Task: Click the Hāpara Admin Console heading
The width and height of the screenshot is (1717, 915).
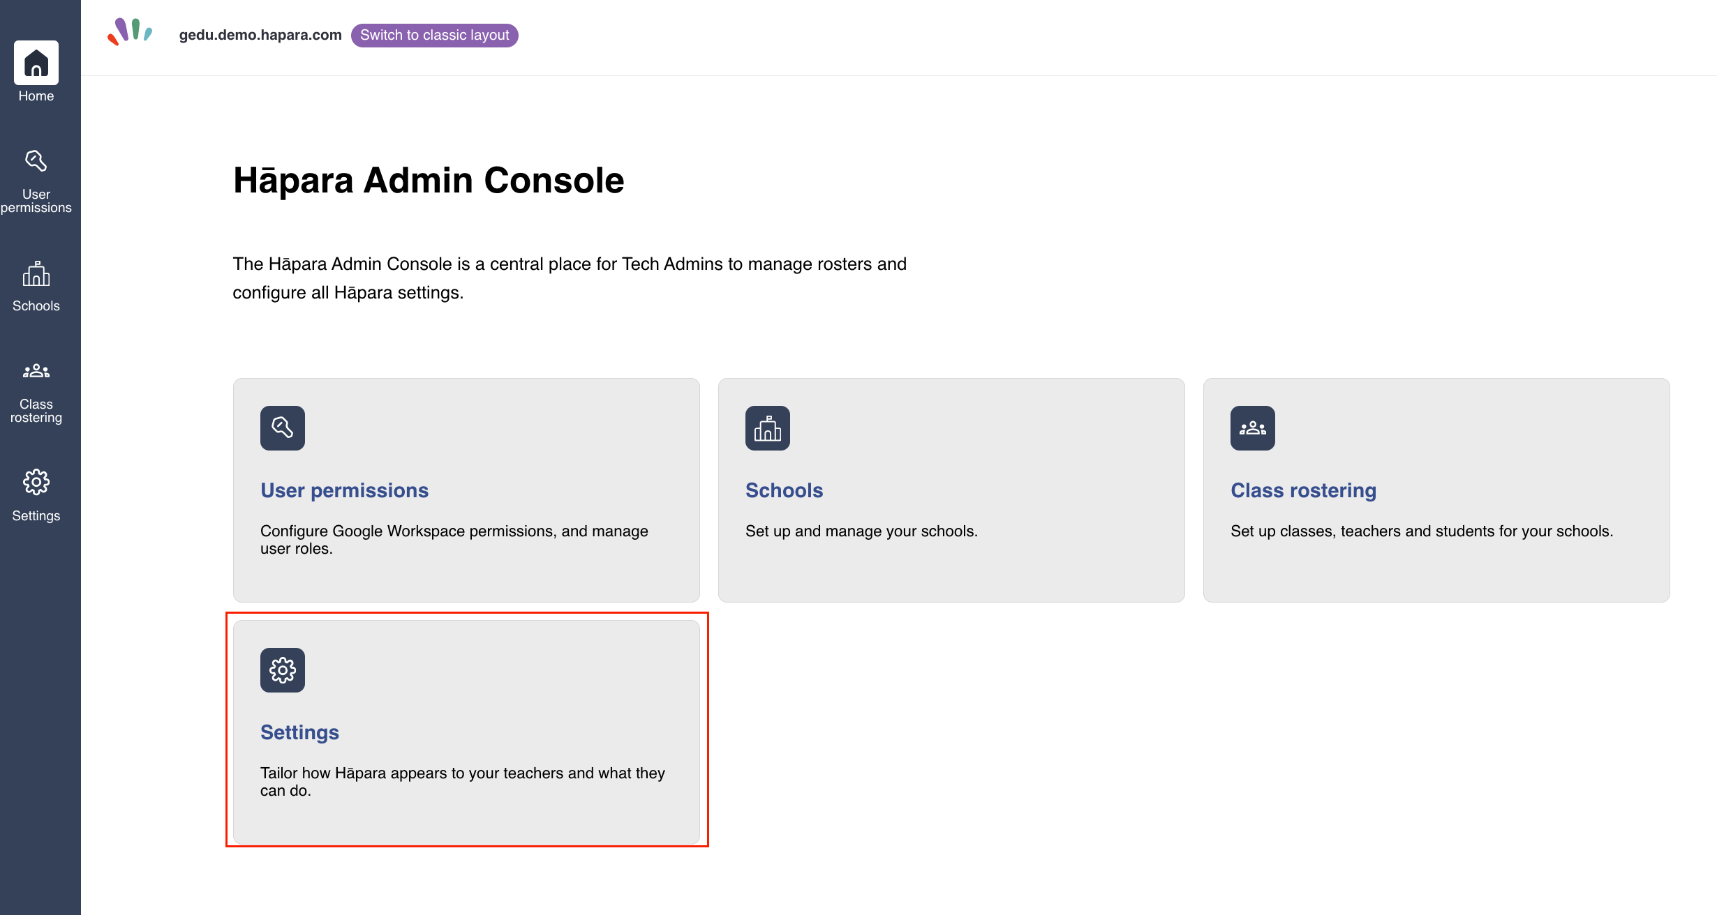Action: 429,180
